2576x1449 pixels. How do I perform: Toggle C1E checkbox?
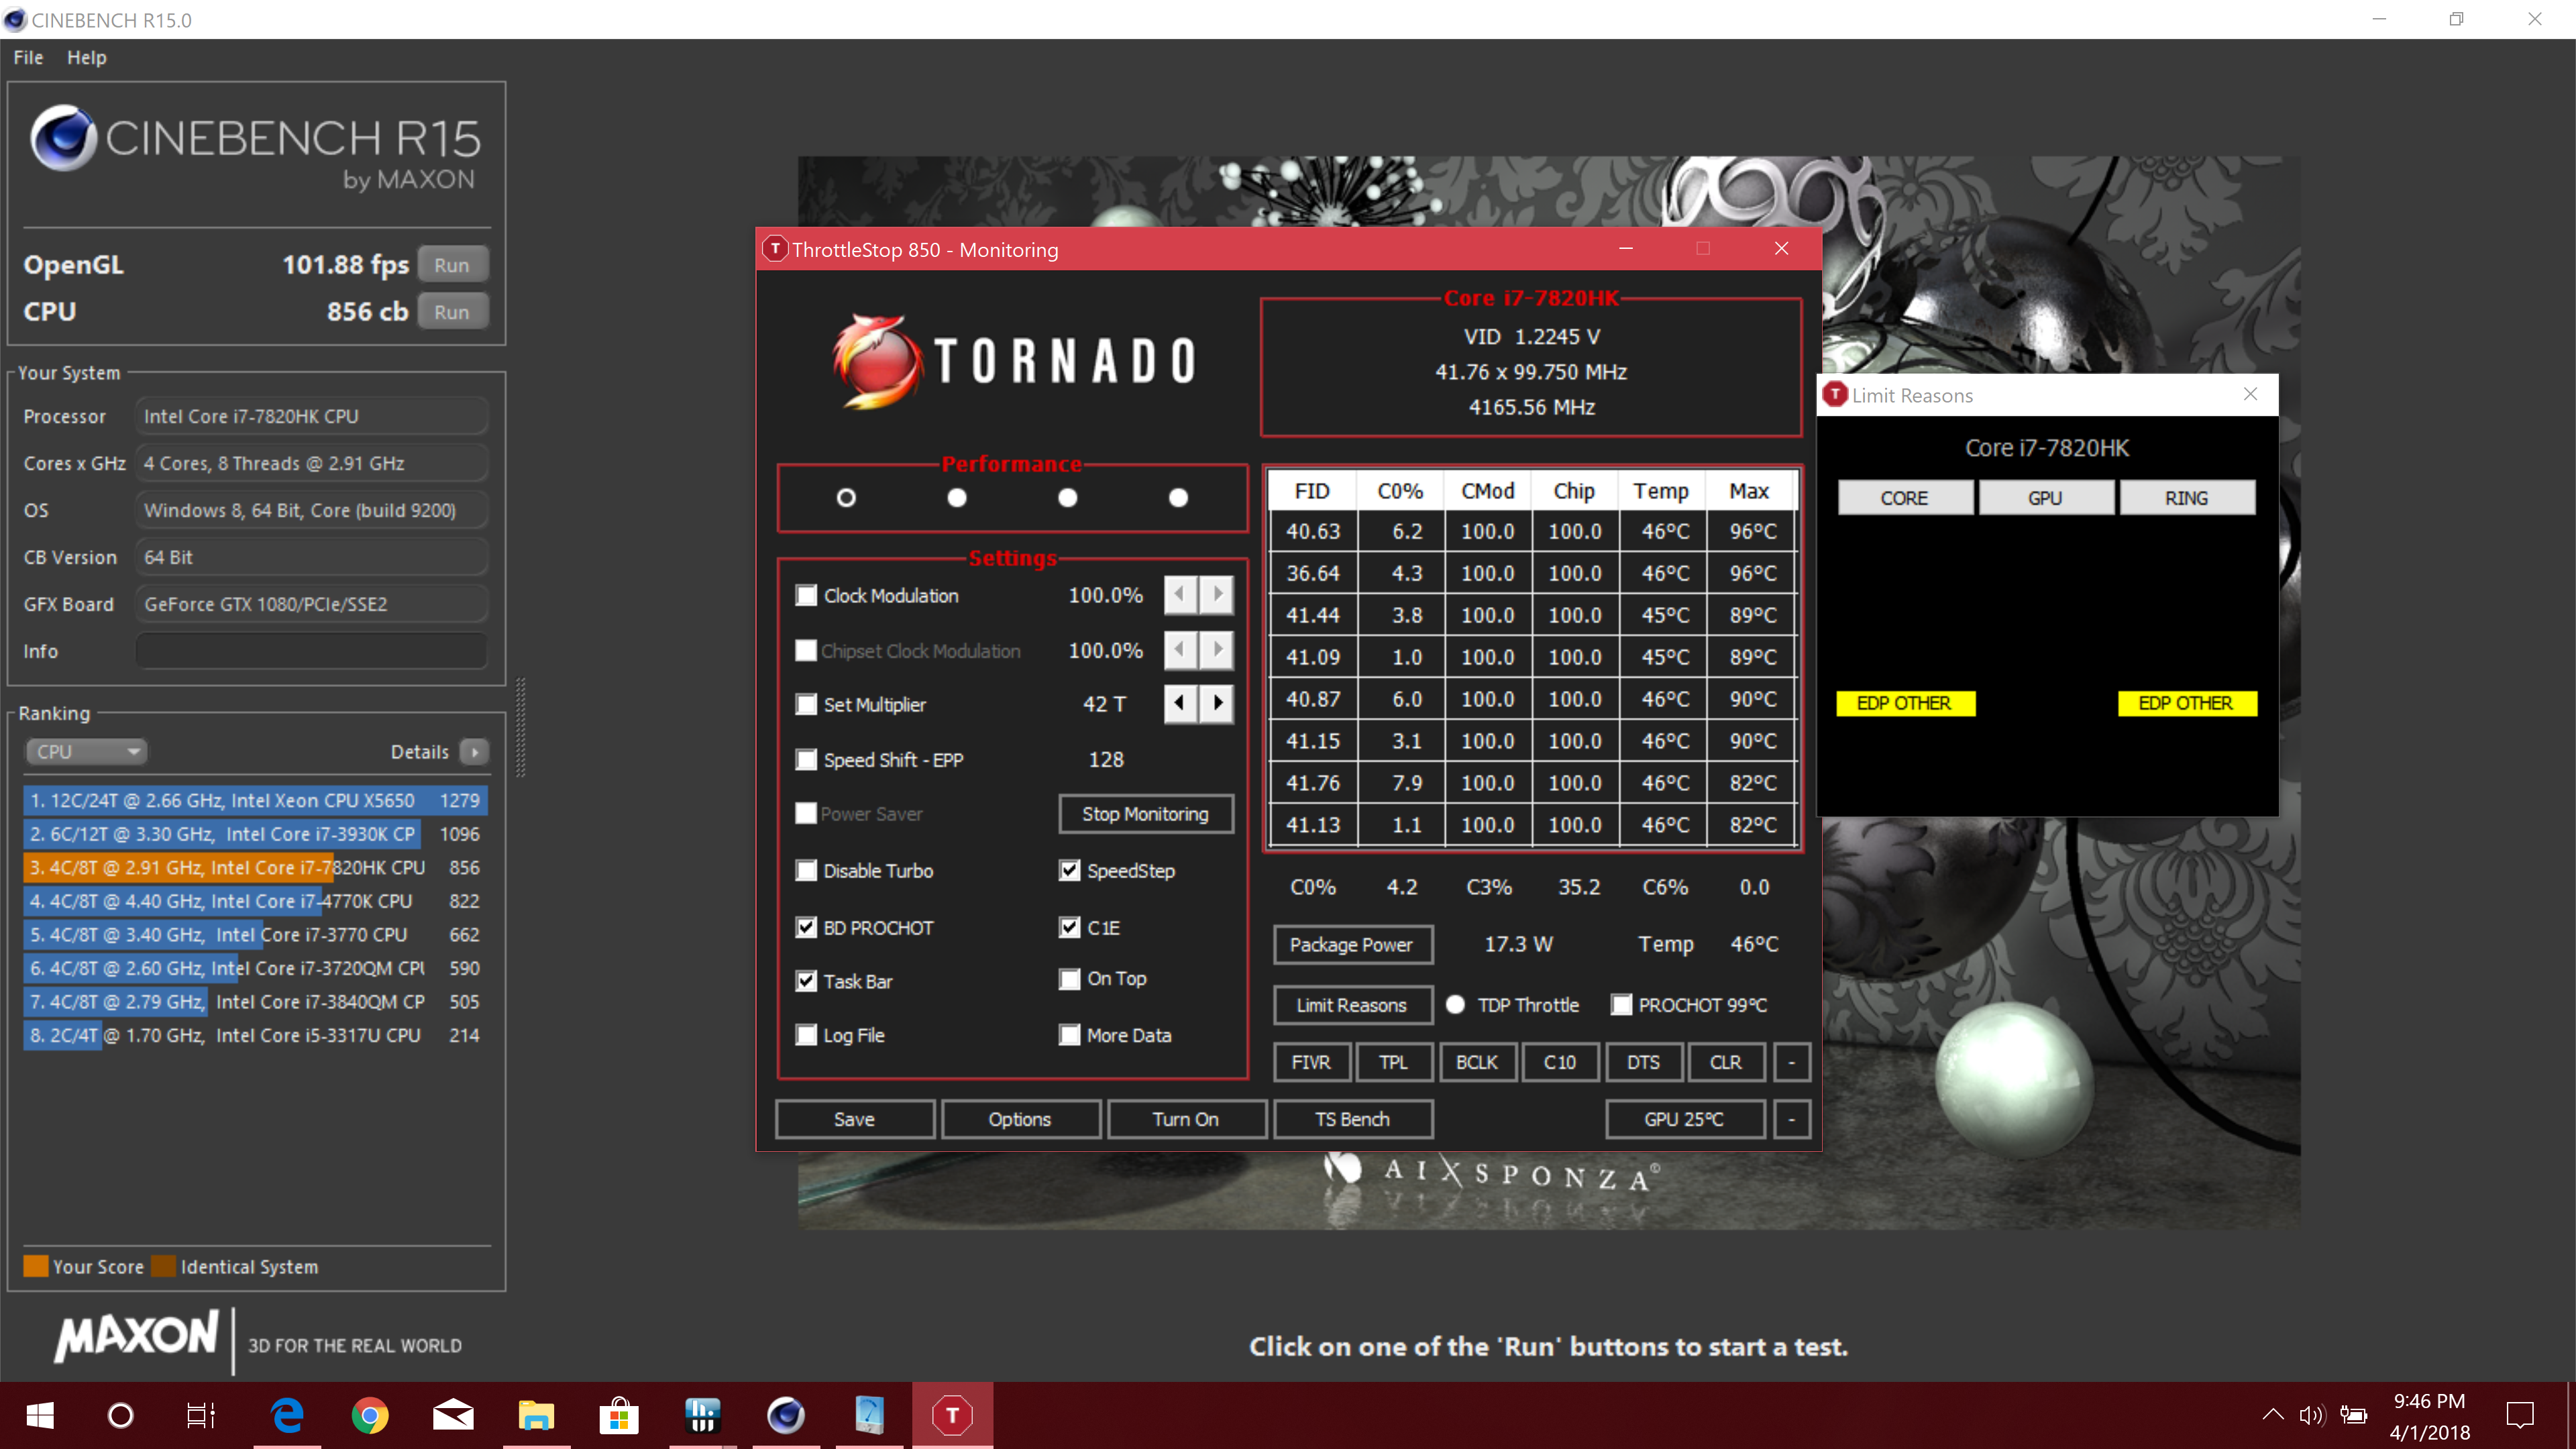tap(1069, 928)
